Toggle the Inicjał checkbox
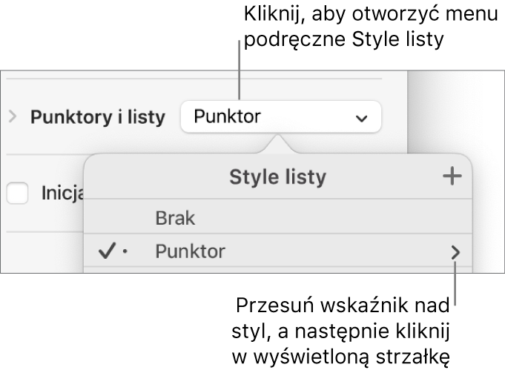Screen dimensions: 505x373 17,193
